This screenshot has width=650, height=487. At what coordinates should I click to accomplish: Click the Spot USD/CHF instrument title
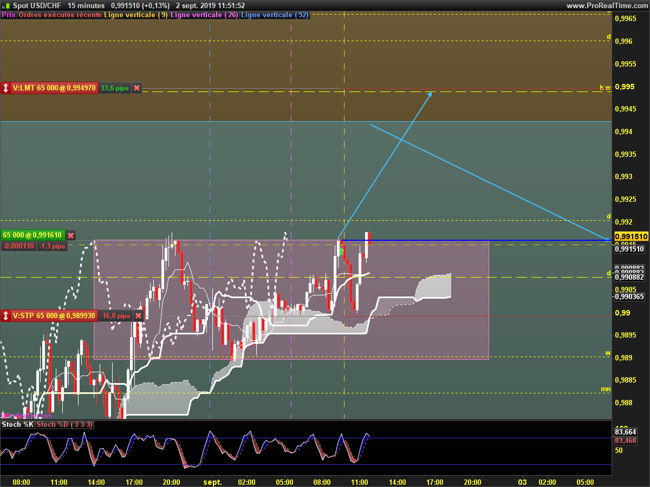click(37, 5)
